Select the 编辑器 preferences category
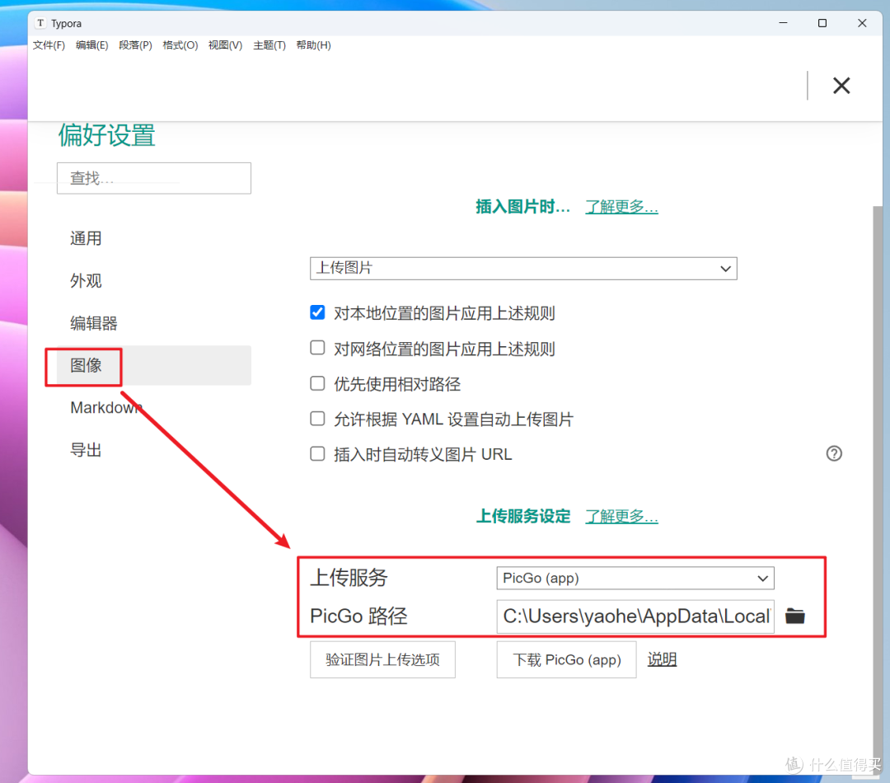This screenshot has height=783, width=890. [x=154, y=323]
